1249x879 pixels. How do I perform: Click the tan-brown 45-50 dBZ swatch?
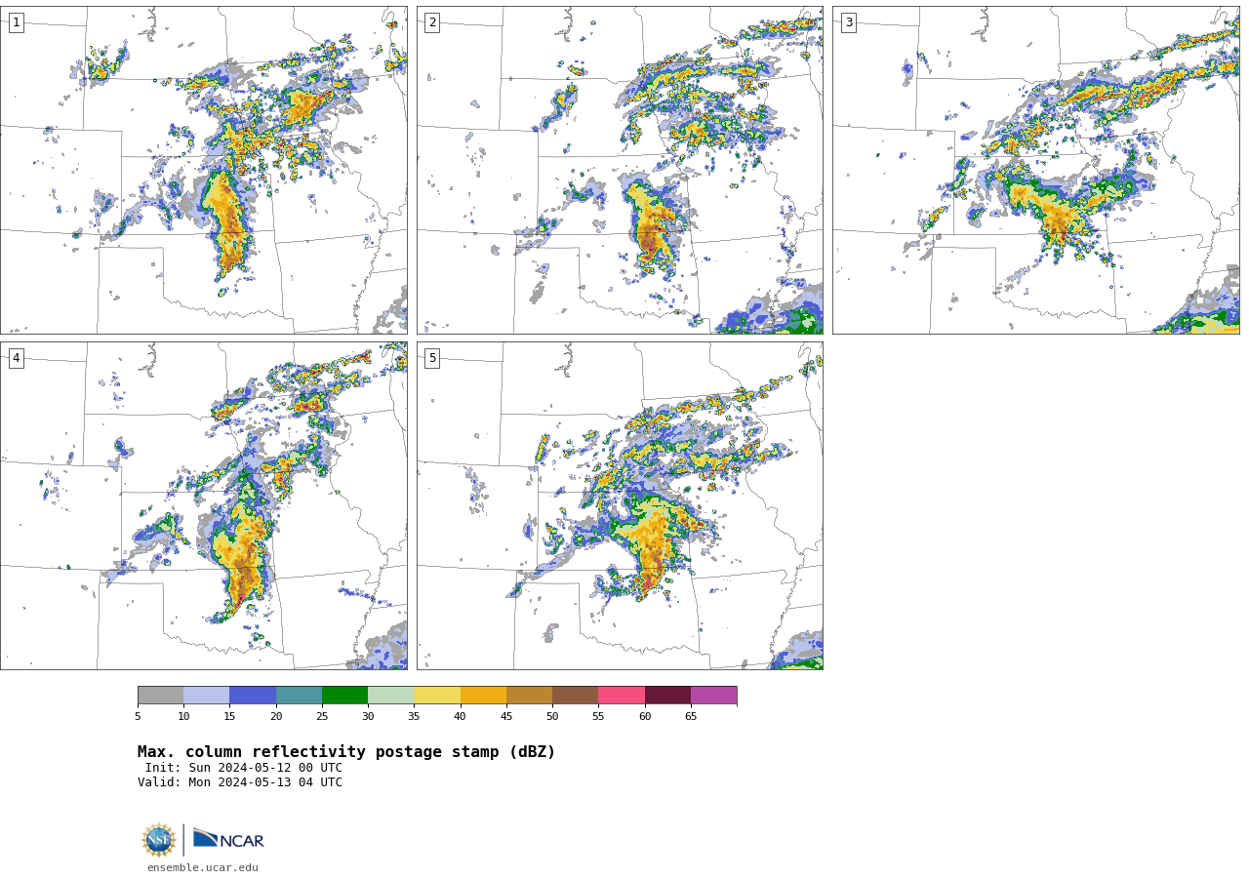tap(529, 695)
